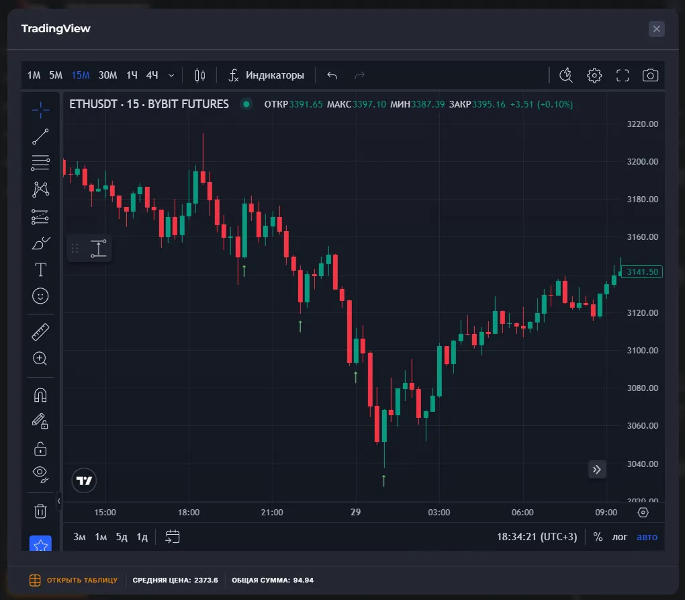Open the Индикаторы indicators panel
685x600 pixels.
click(x=267, y=75)
